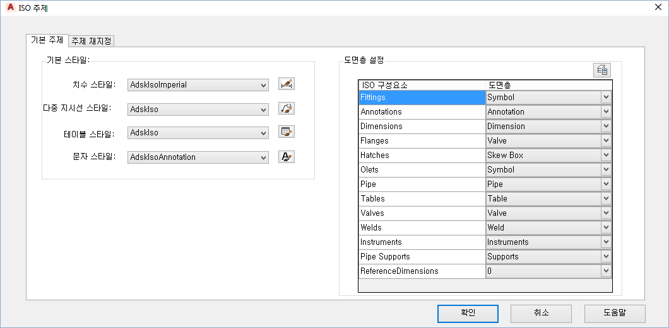Switch to the 주제 재지정 tab
Screen dimensions: 669x328
[92, 42]
